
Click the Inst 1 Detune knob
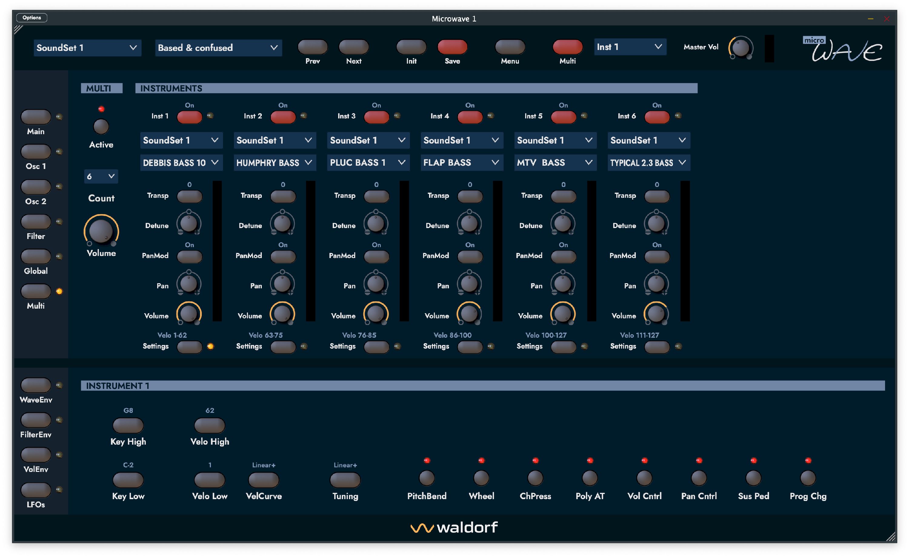pos(189,223)
